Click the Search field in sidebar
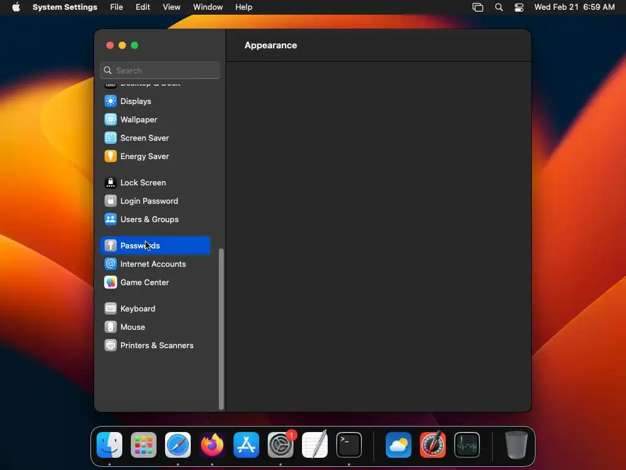 click(x=160, y=70)
